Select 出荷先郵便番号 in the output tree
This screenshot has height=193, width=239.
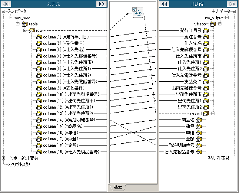click(x=187, y=88)
